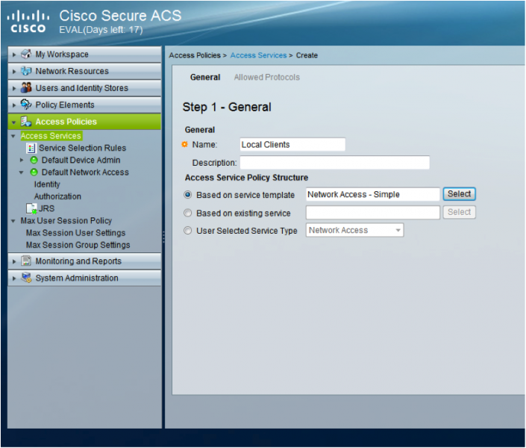The width and height of the screenshot is (526, 448).
Task: Expand the Policy Elements section arrow
Action: 13,105
